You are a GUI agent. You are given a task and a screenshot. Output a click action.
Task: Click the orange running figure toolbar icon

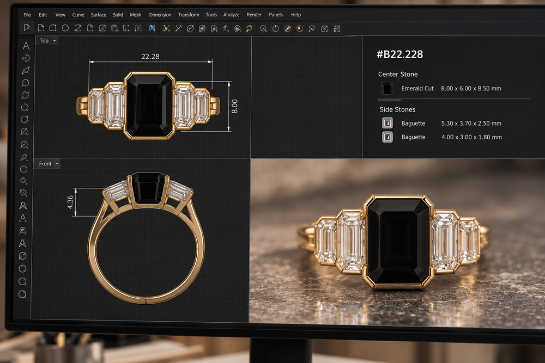226,28
